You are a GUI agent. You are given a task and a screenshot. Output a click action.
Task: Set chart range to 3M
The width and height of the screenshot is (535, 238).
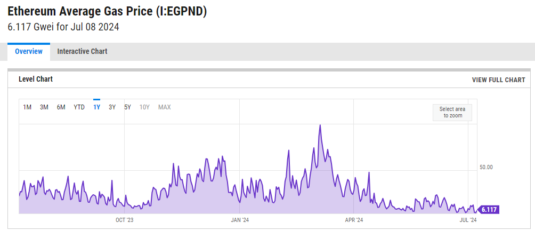tap(44, 107)
